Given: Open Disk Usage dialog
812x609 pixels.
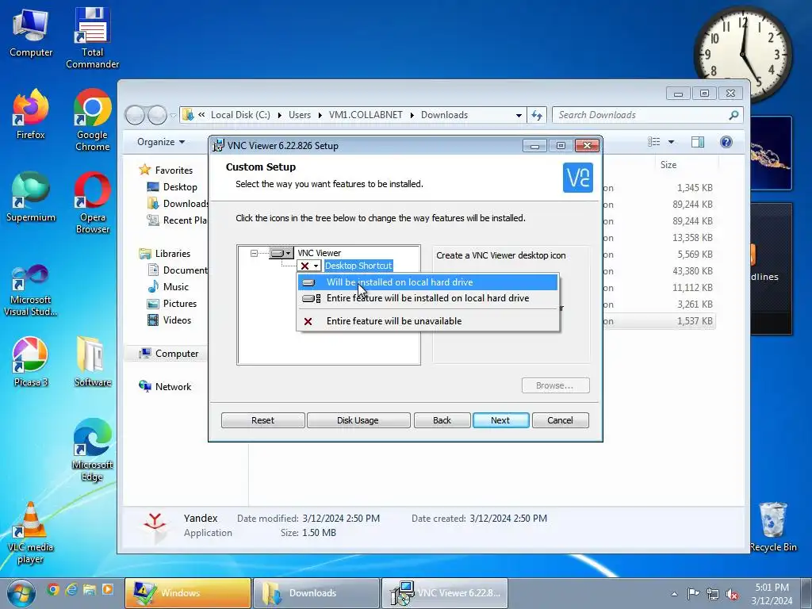Looking at the screenshot, I should 358,420.
